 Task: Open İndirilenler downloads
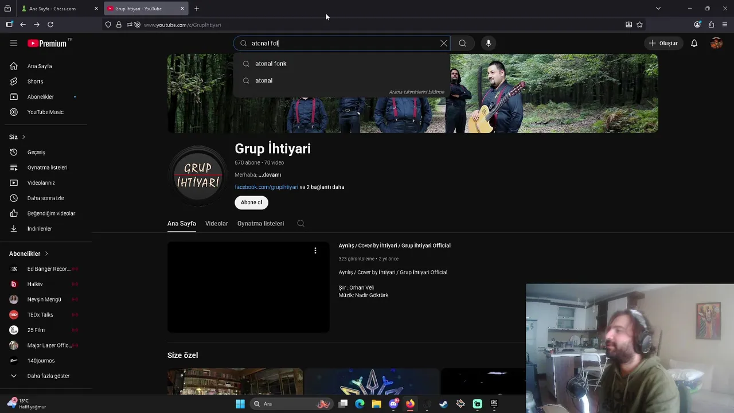(46, 228)
